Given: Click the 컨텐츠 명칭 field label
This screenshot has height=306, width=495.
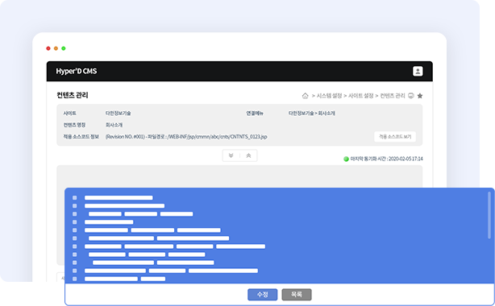Looking at the screenshot, I should pos(74,125).
